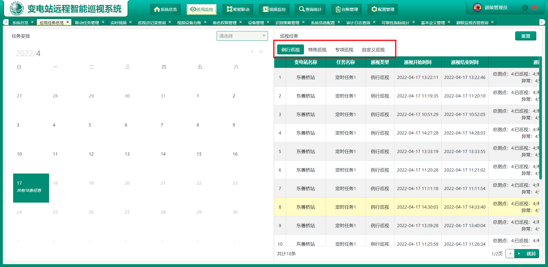
Task: Click the next page arrow in pagination
Action: pos(519,254)
